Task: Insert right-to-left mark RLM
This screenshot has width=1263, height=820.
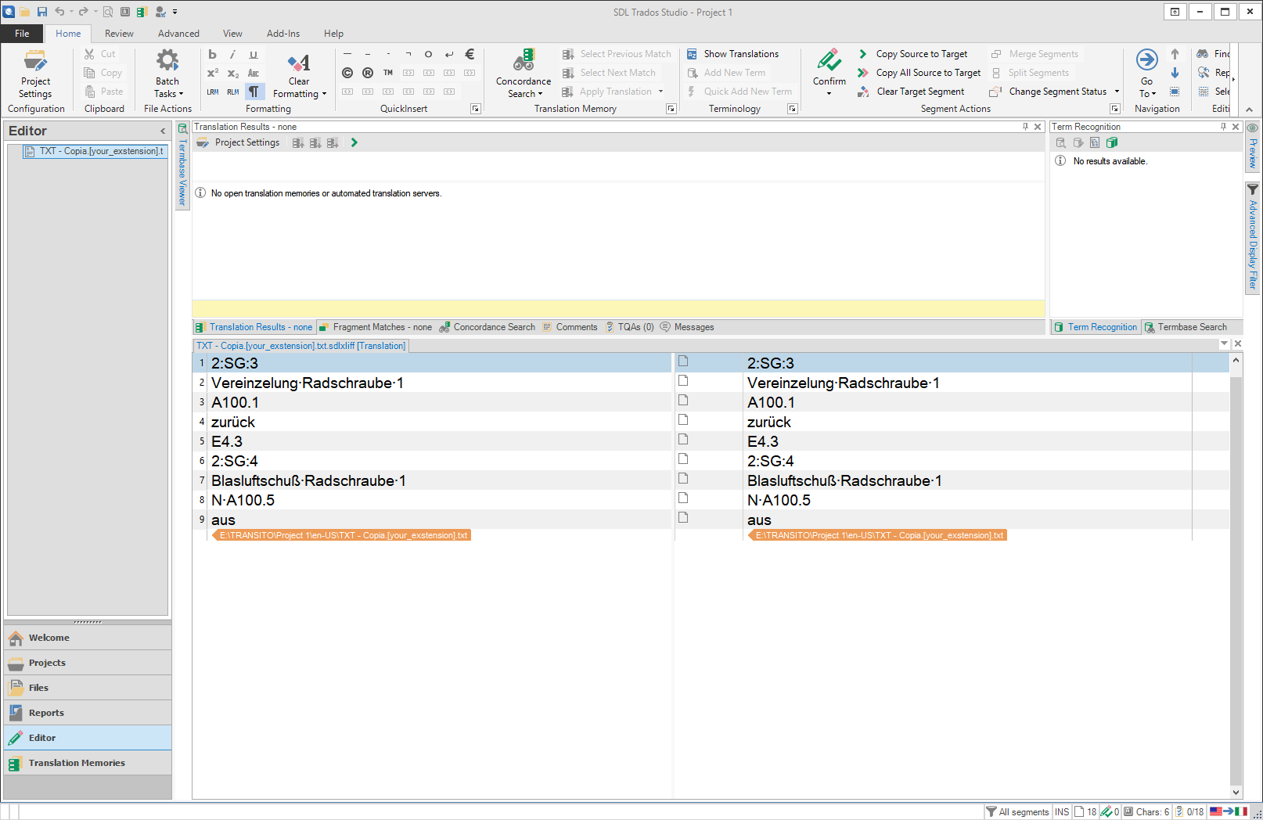Action: (233, 92)
